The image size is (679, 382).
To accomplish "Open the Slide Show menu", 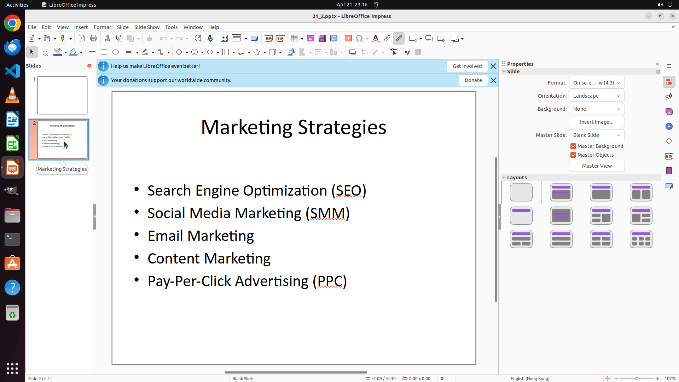I will (x=147, y=27).
